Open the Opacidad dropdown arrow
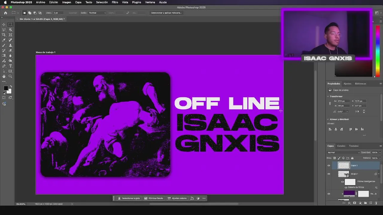383x215 pixels. tap(380, 153)
